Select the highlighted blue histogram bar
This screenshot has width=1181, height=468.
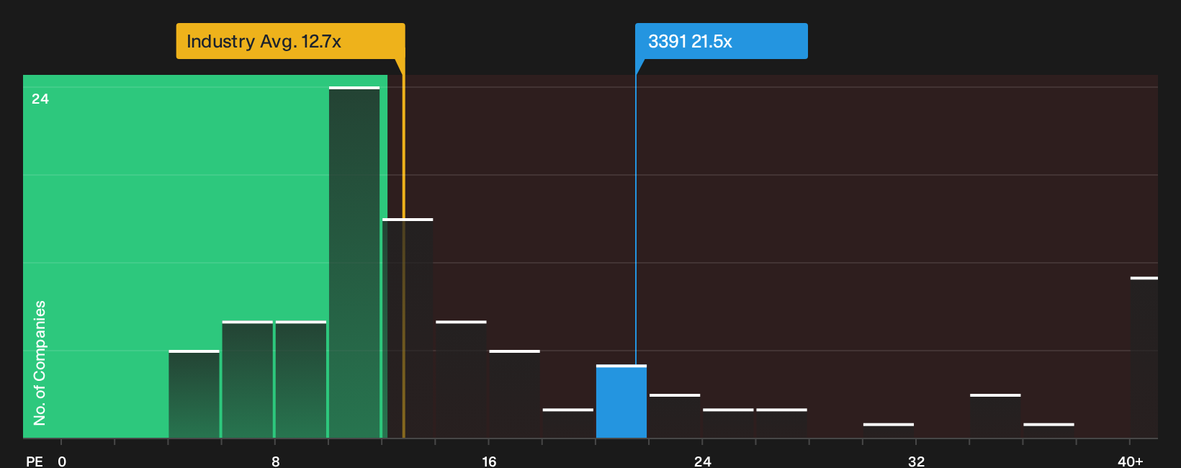pyautogui.click(x=621, y=401)
